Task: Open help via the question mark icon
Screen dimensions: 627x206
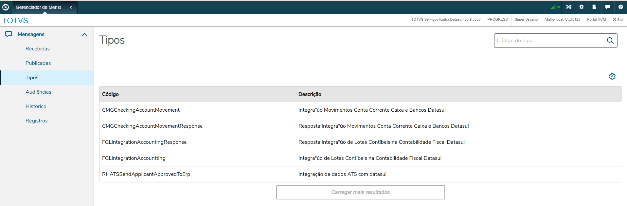Action: click(620, 7)
